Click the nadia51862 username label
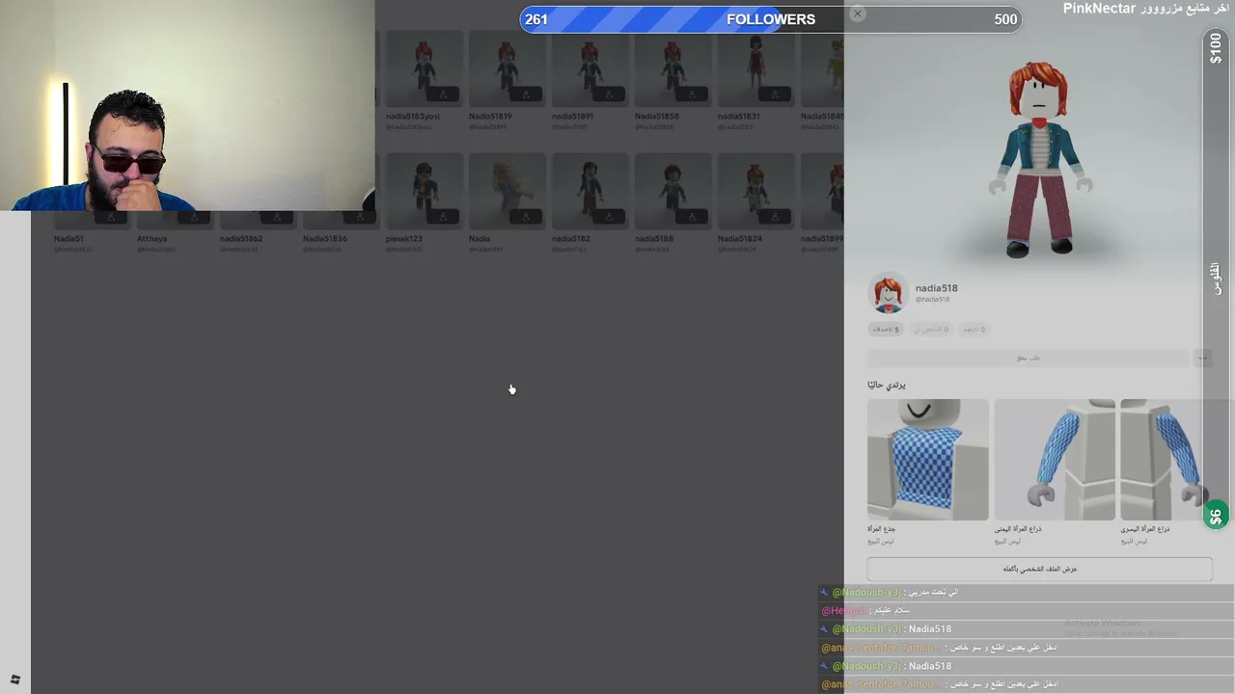This screenshot has width=1235, height=694. (x=241, y=239)
